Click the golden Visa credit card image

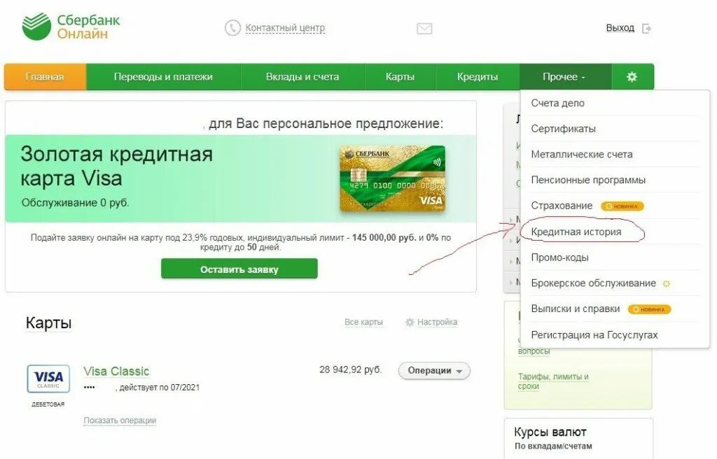tap(392, 178)
